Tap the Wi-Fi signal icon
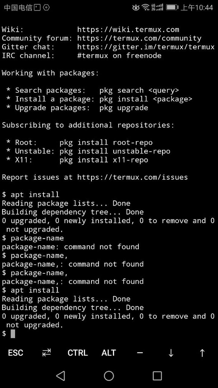The width and height of the screenshot is (218, 388). [x=146, y=7]
